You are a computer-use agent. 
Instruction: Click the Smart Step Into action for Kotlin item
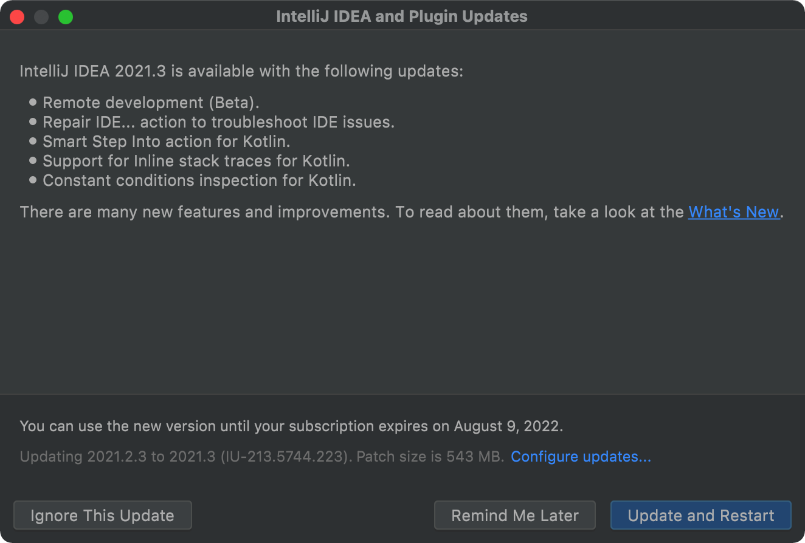[166, 142]
